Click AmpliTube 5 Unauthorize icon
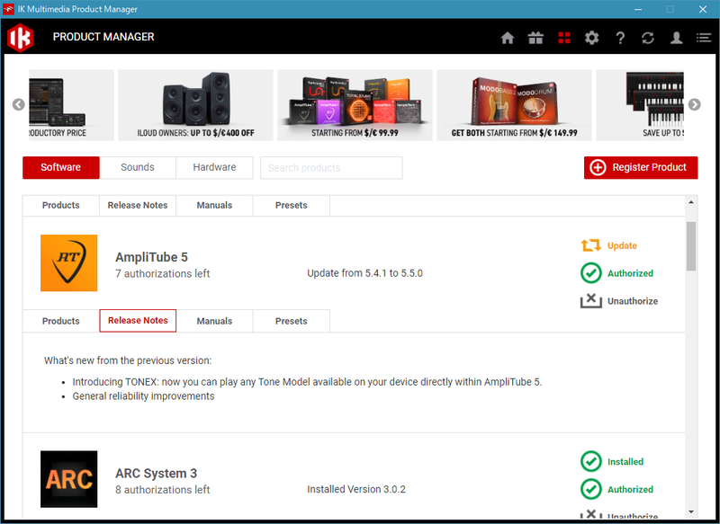The image size is (720, 524). point(591,301)
